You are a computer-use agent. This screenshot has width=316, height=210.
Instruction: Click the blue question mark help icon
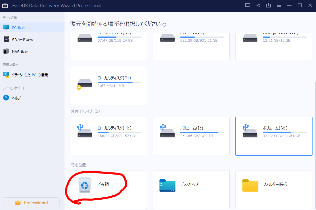6,98
